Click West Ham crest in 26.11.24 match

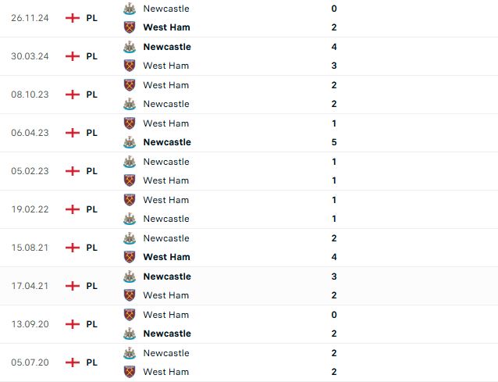130,27
